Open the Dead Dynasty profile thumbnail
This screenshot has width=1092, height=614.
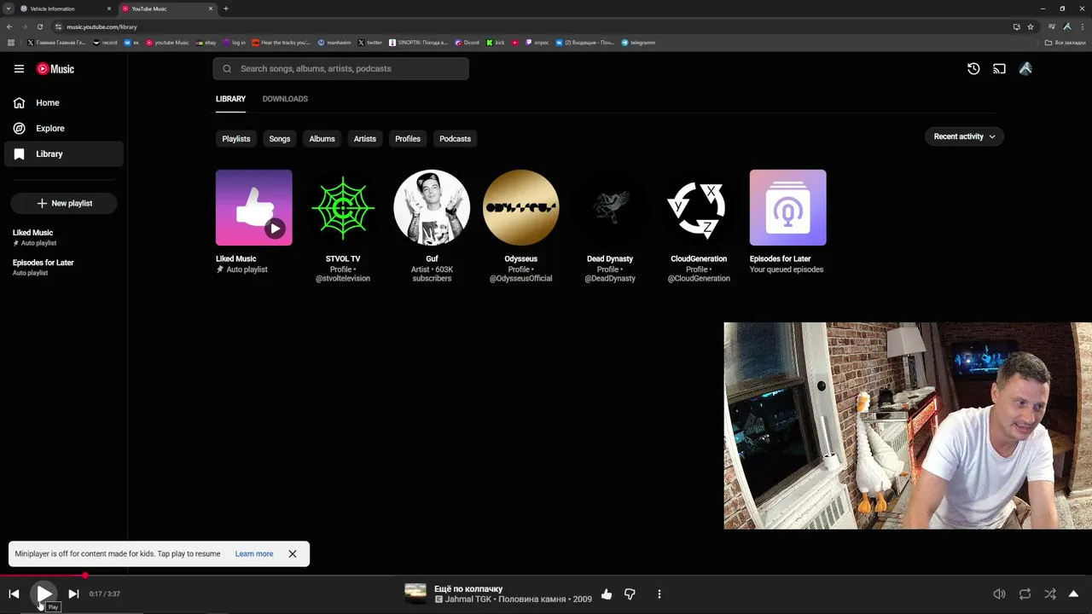(610, 208)
